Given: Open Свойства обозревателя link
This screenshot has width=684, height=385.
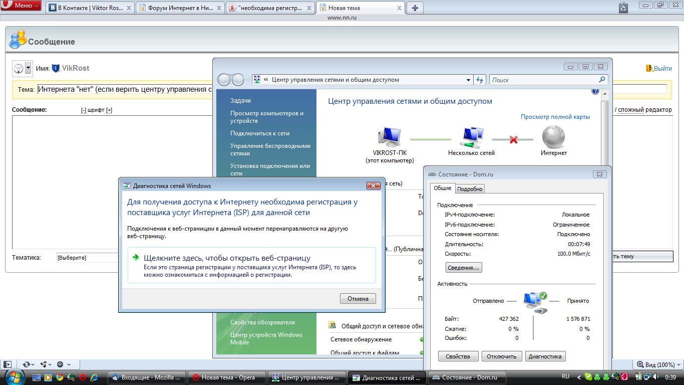Looking at the screenshot, I should tap(262, 322).
